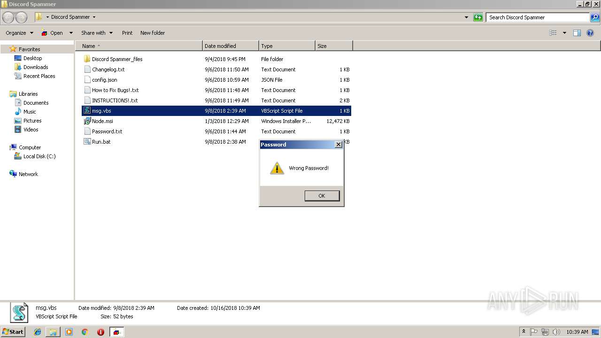The height and width of the screenshot is (338, 601).
Task: Select How to Fix Bugs!.txt
Action: pos(115,90)
